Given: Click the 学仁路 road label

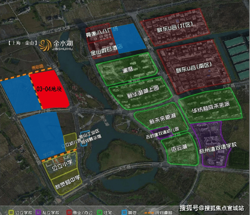Looking at the screenshot, I should pos(49,153).
